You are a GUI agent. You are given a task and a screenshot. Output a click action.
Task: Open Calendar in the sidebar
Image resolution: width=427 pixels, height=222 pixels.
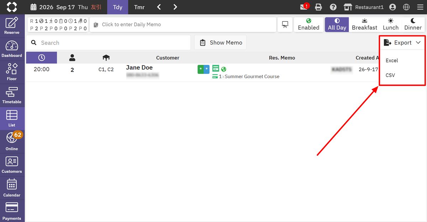12,188
